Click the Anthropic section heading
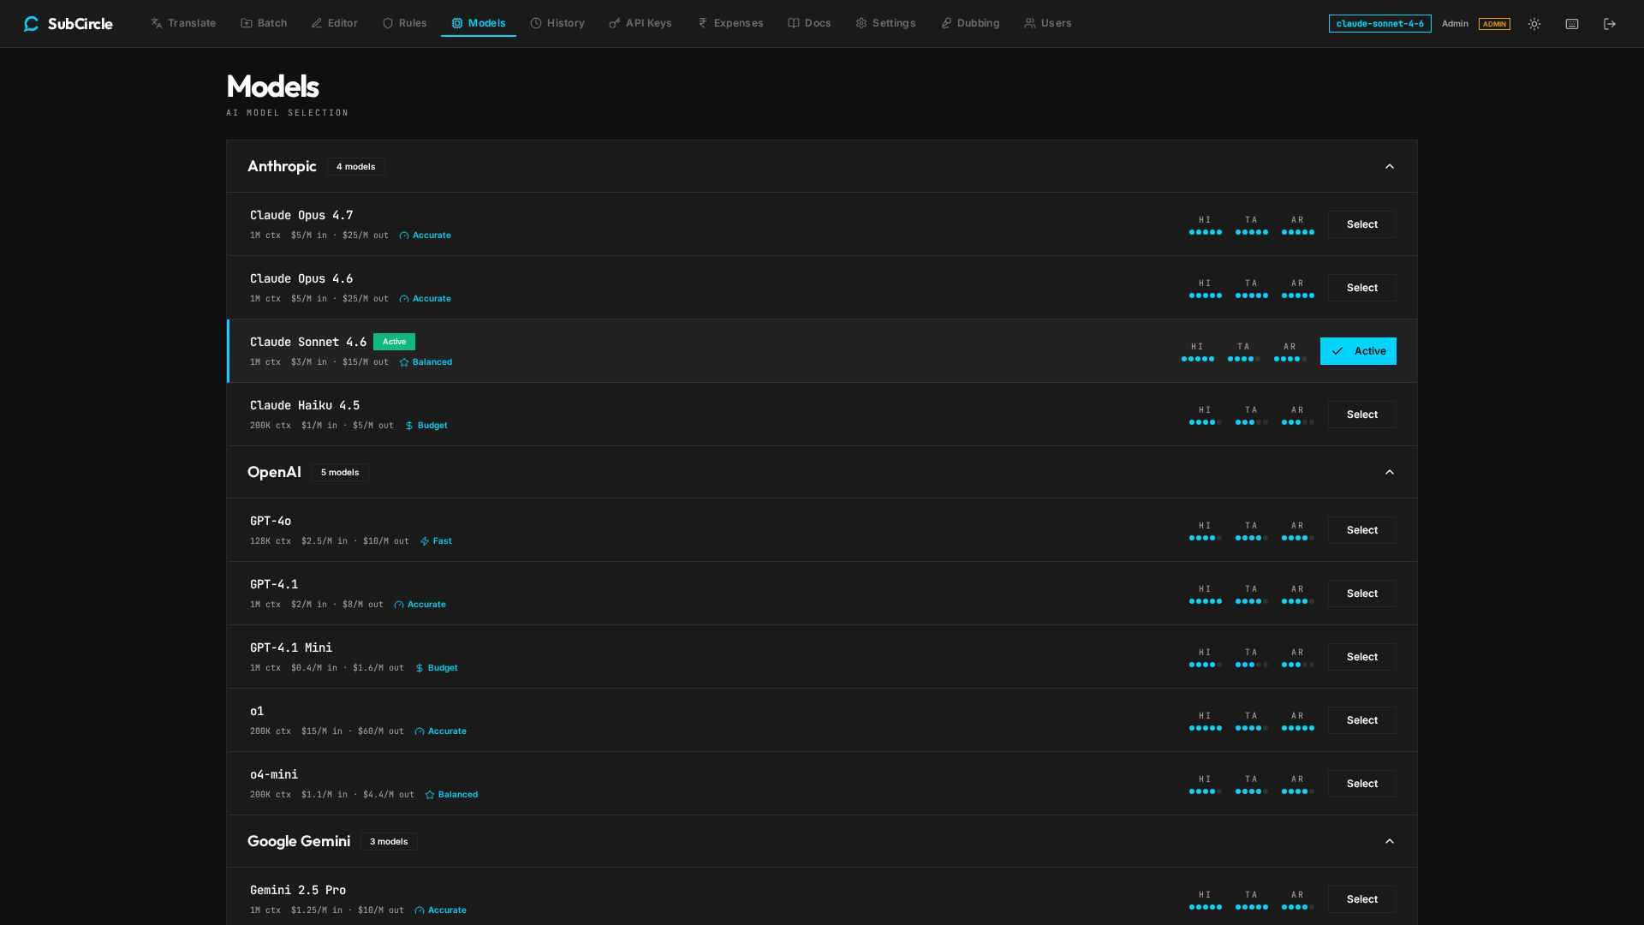 282,166
